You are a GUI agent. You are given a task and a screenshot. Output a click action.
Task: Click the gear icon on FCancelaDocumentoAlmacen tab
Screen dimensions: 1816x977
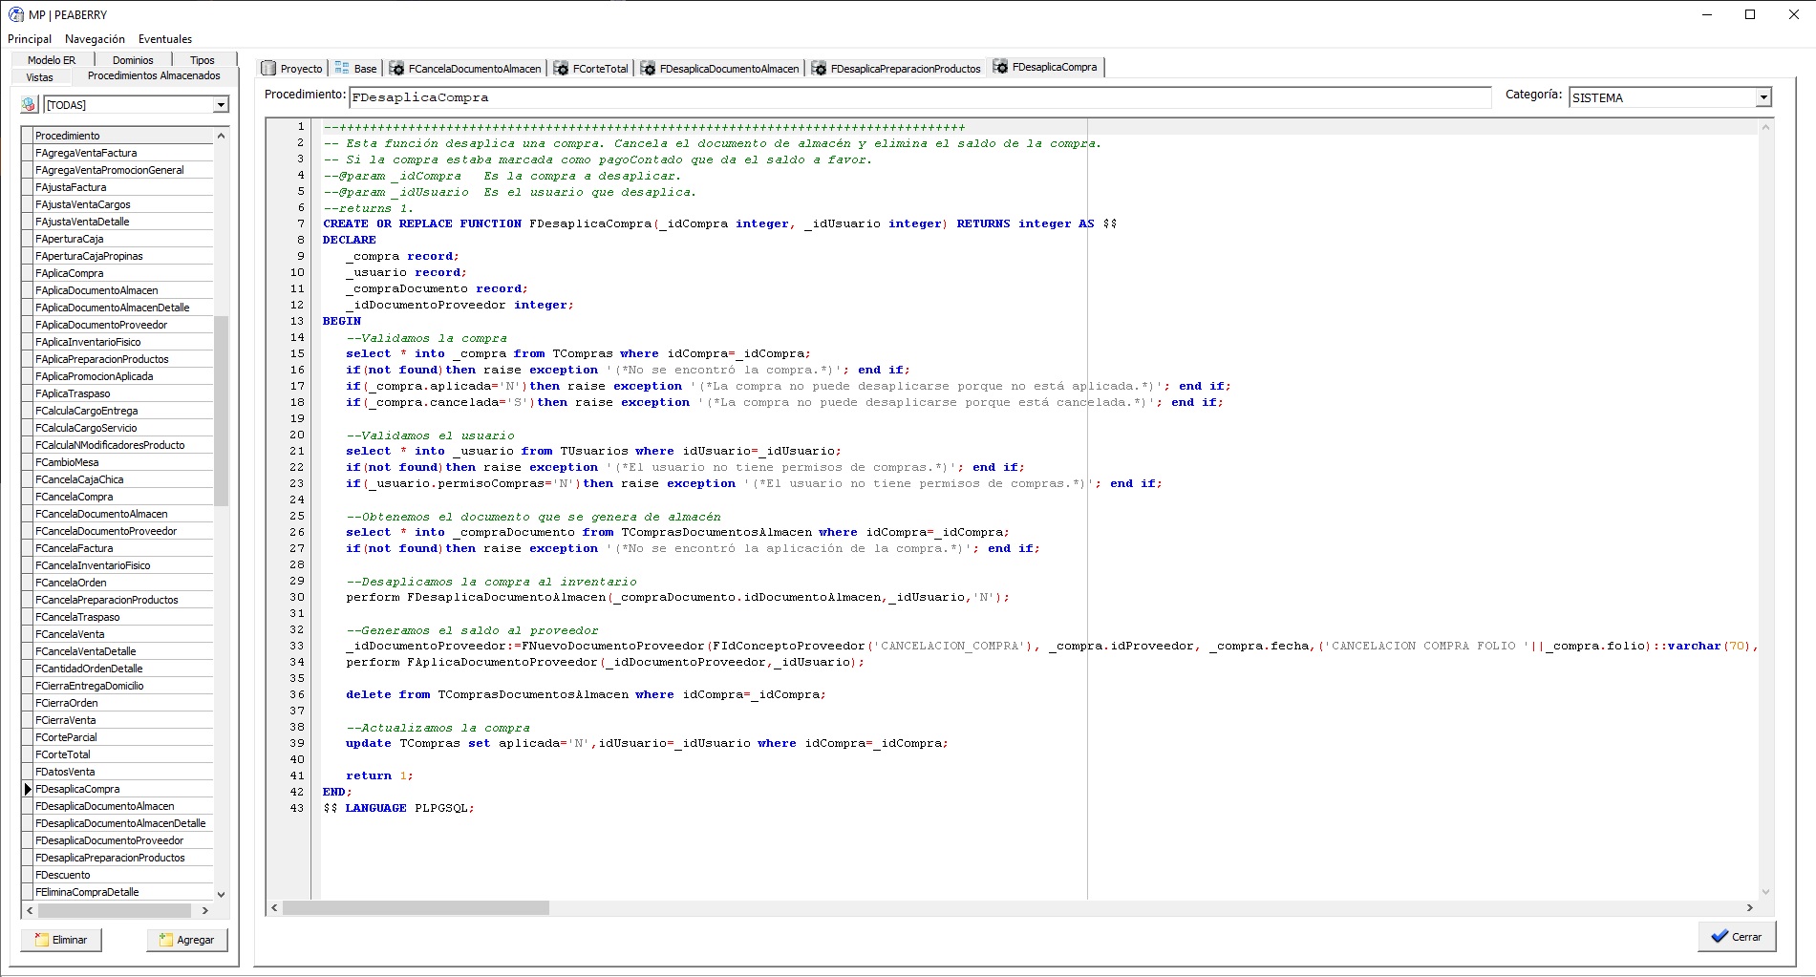pos(396,69)
